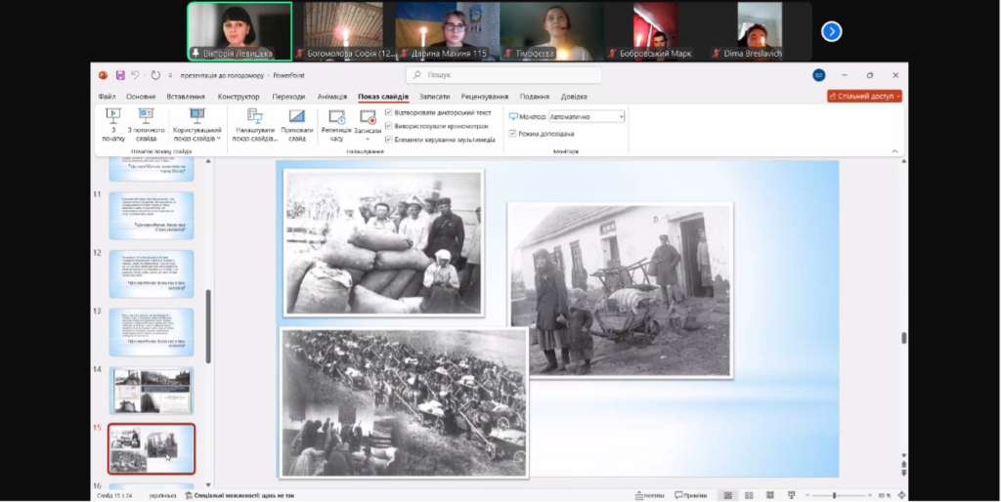Switch to Normal view icon
The image size is (1001, 502).
coord(727,495)
